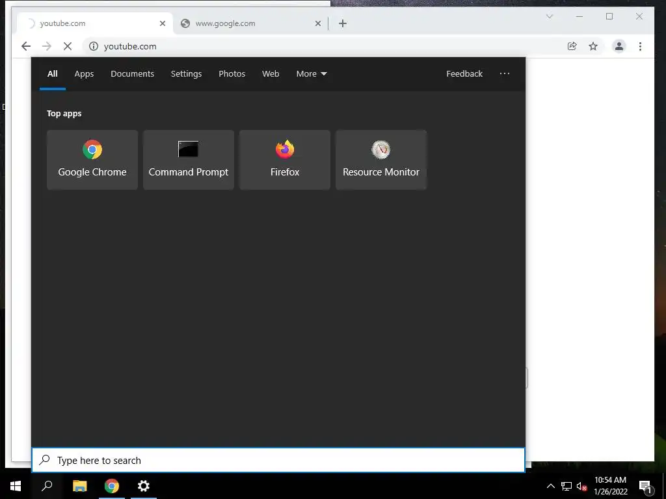Viewport: 666px width, 499px height.
Task: Switch to the Documents search filter
Action: click(132, 74)
